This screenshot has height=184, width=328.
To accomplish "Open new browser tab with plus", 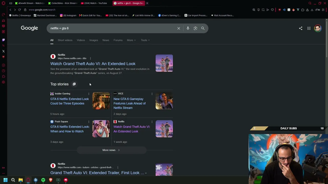I will [x=147, y=3].
